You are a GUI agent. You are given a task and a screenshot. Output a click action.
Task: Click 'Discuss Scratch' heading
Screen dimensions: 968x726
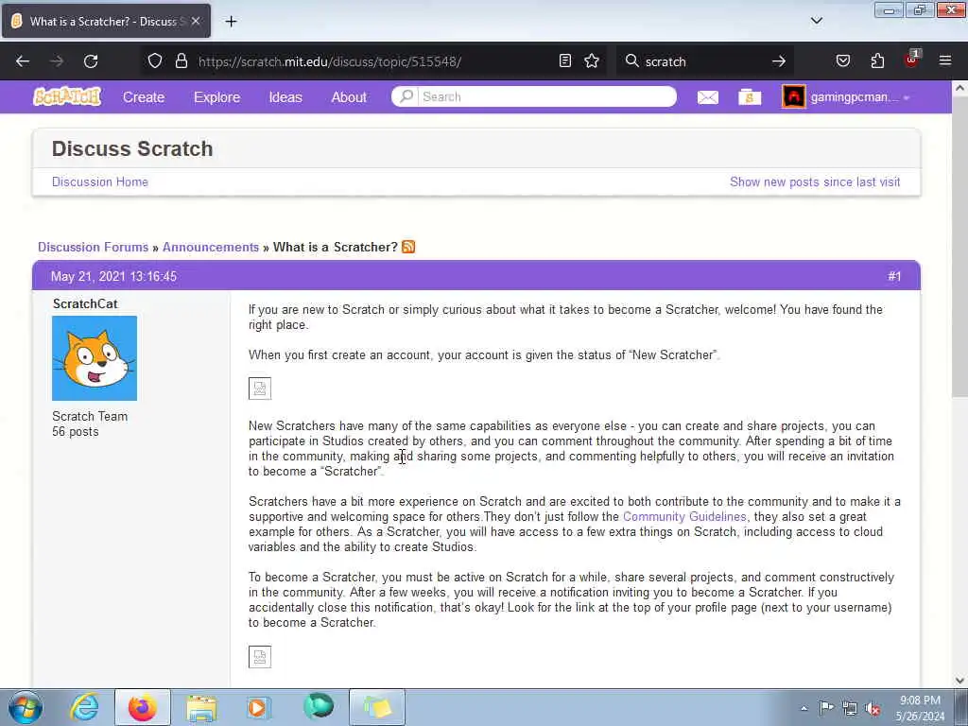[x=132, y=148]
